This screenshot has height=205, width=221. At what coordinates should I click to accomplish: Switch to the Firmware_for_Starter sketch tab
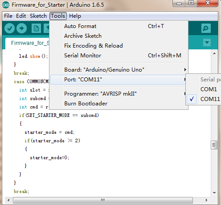[28, 43]
